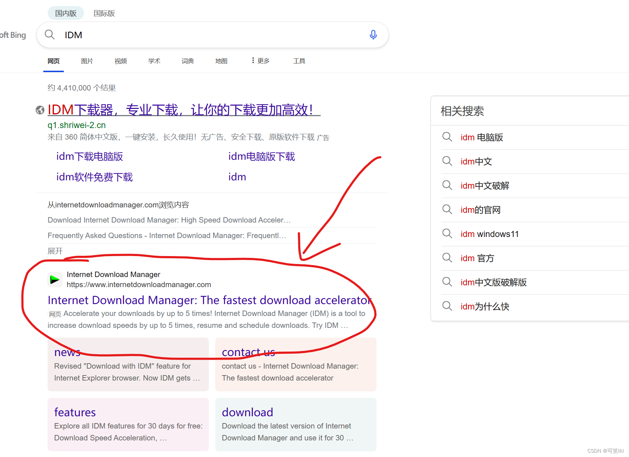Click the 相关搜索 panel heading
629x457 pixels.
tap(462, 111)
